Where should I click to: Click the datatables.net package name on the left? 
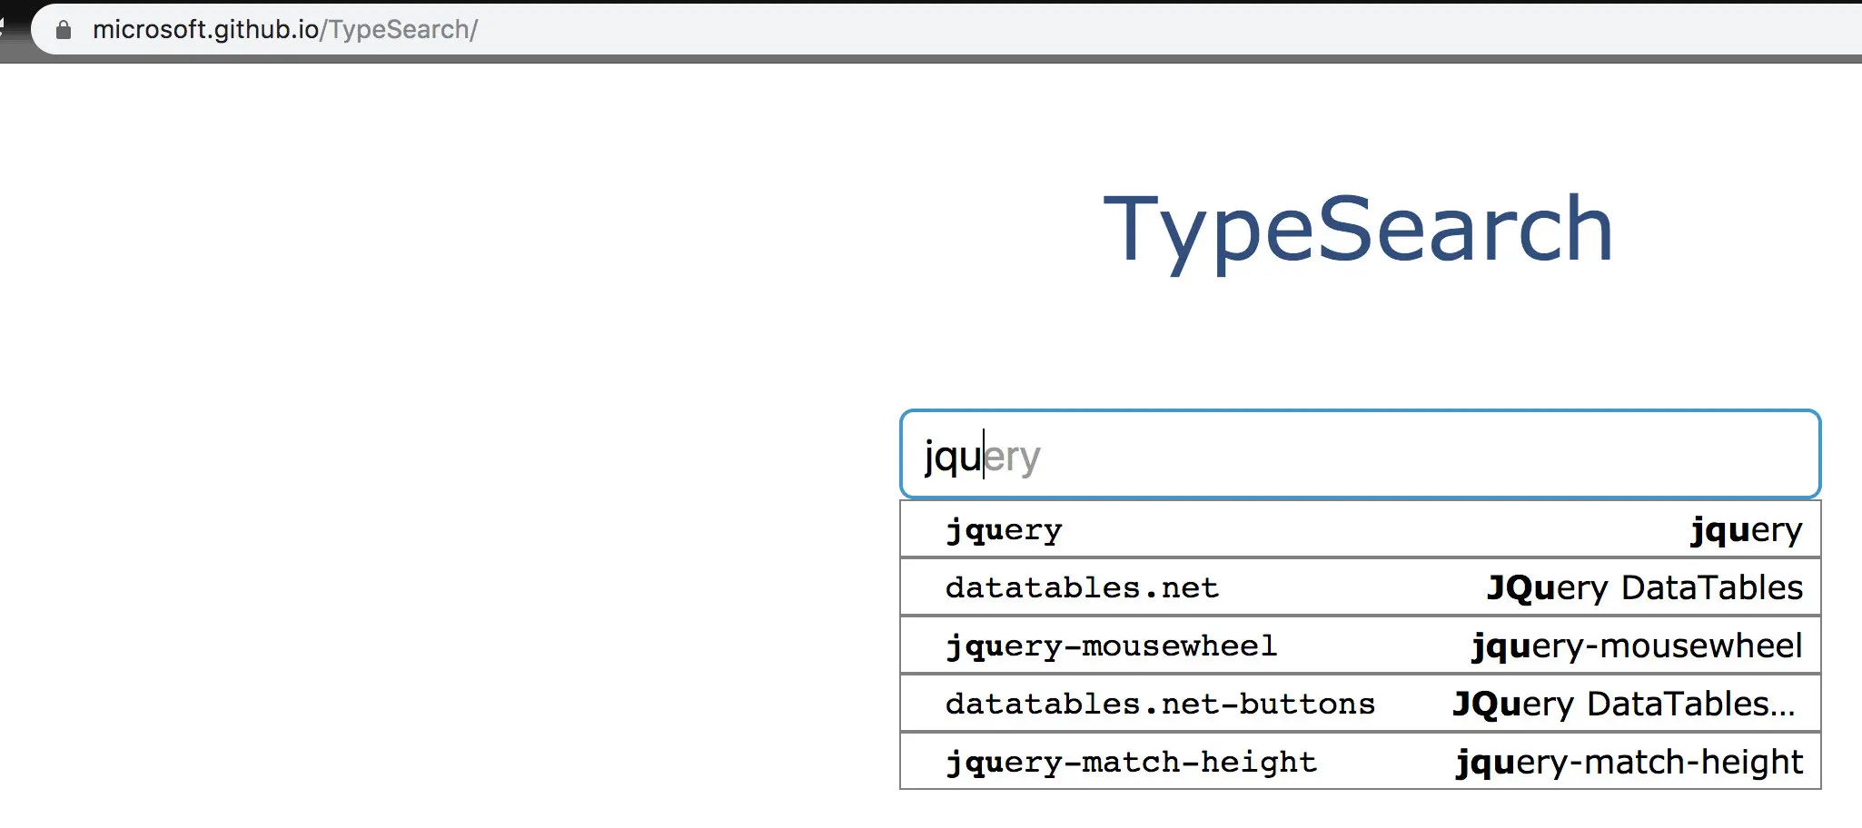click(1082, 586)
